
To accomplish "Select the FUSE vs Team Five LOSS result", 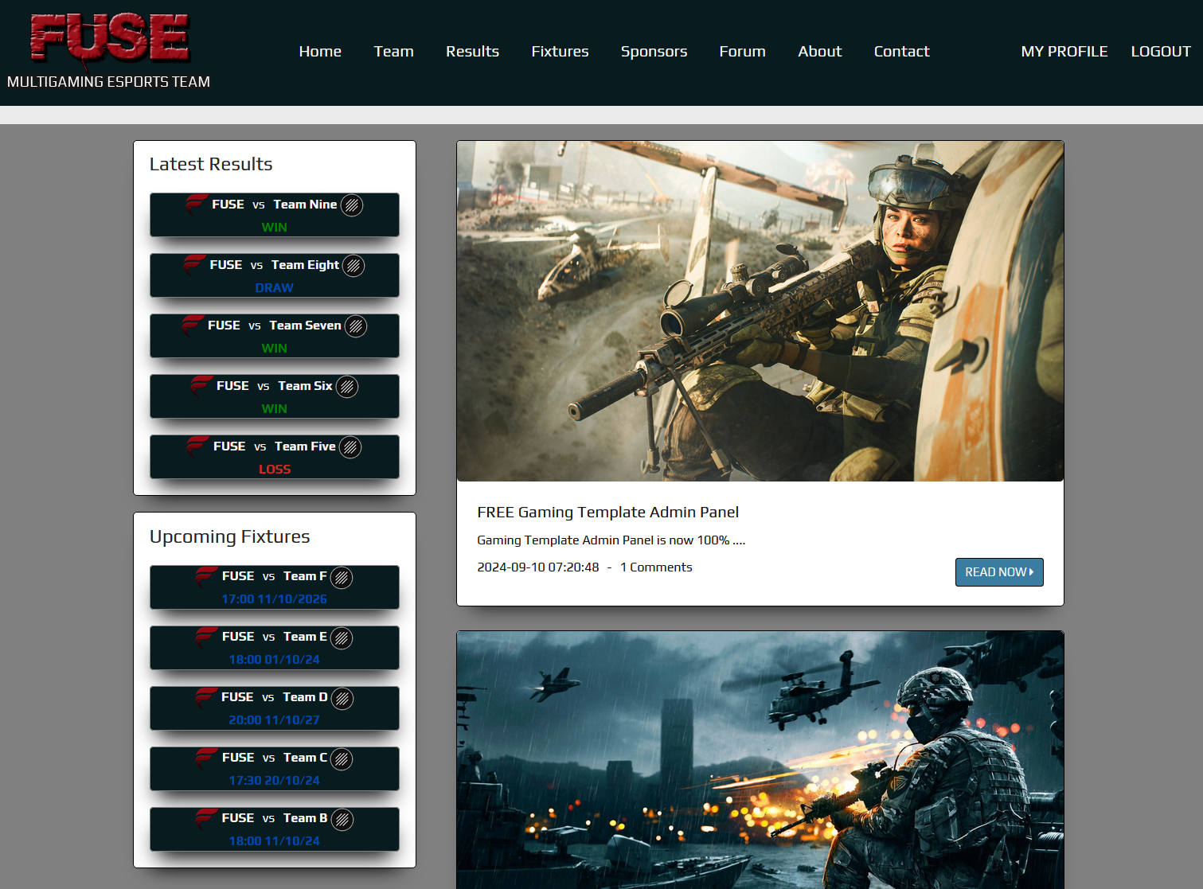I will click(275, 457).
